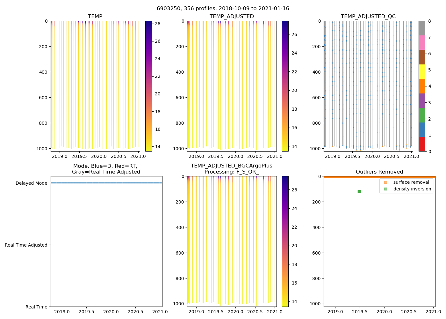Click the figure title with float ID 6903250
446x319 pixels.
coord(223,9)
